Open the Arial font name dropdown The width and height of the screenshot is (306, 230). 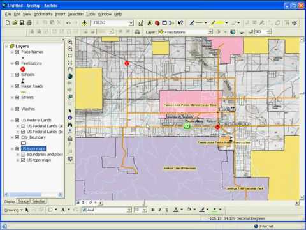(x=129, y=210)
